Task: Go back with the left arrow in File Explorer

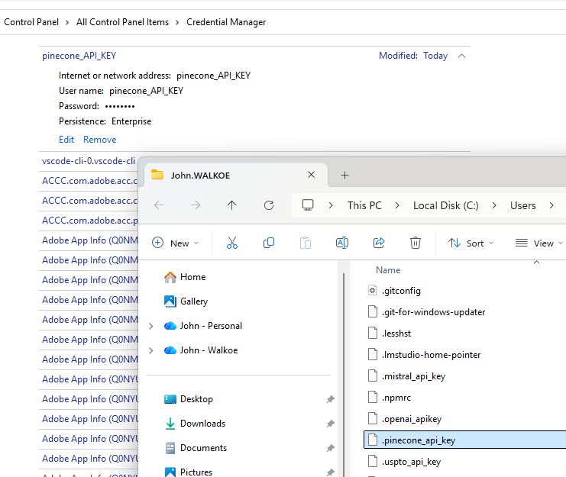Action: [x=159, y=205]
